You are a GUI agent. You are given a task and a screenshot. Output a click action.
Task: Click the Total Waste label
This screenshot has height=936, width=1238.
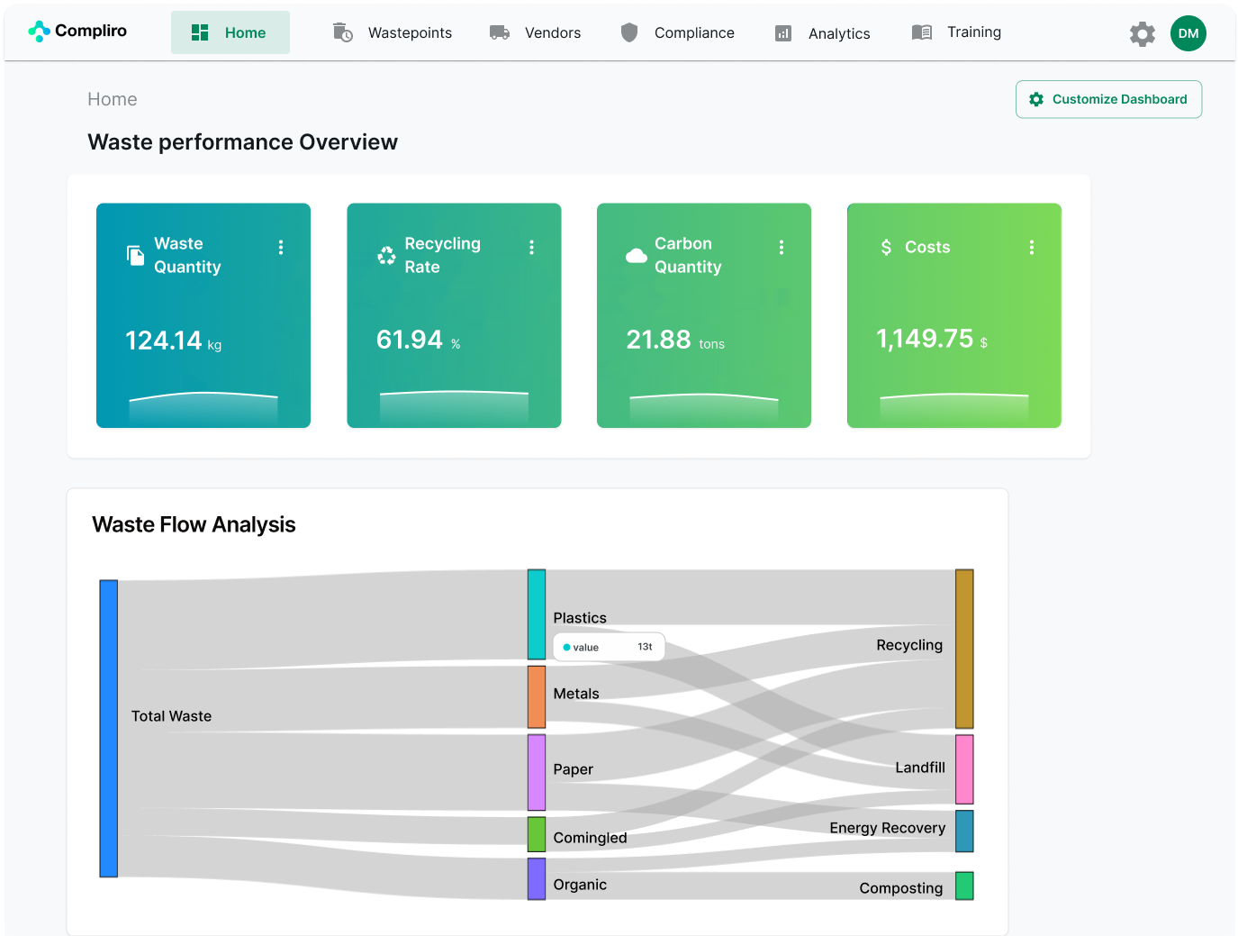point(171,716)
